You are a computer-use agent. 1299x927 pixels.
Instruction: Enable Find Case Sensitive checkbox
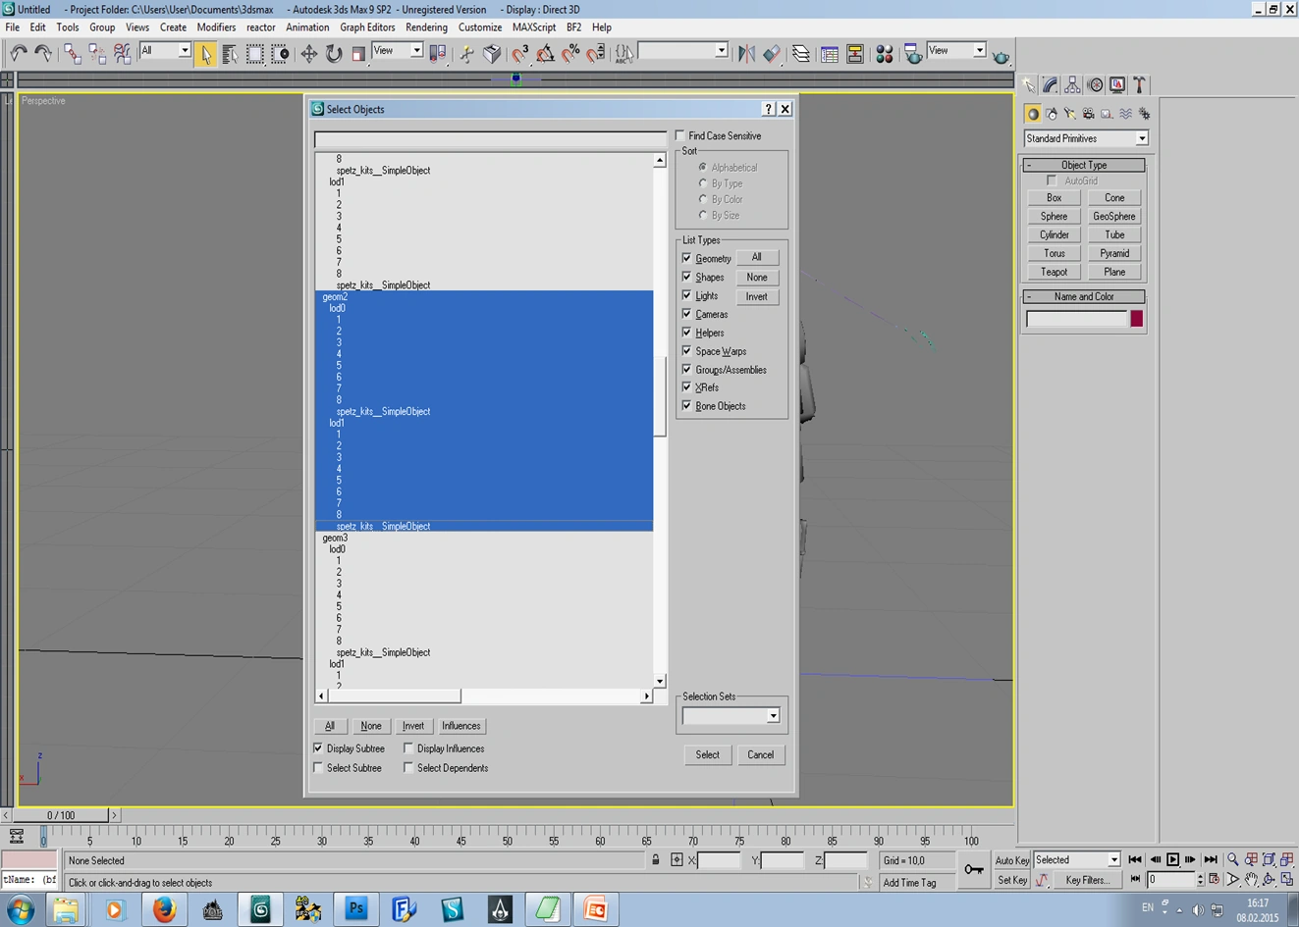point(680,135)
